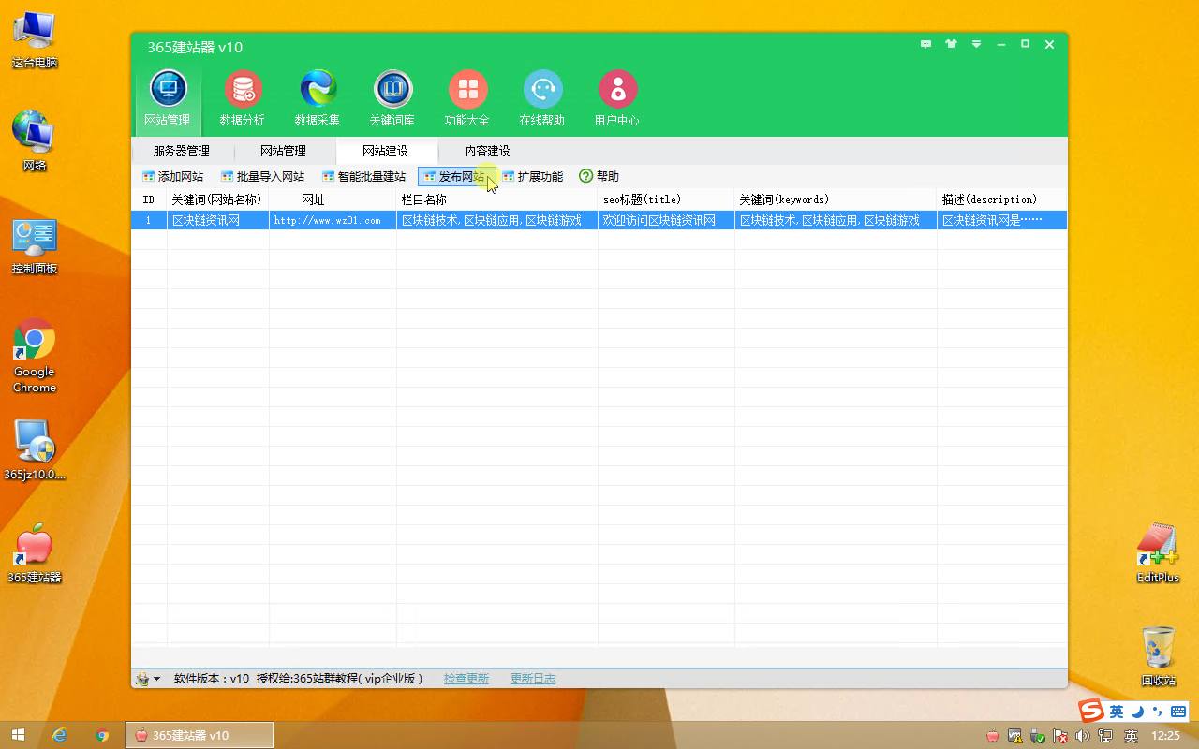This screenshot has height=749, width=1199.
Task: Select the cell 欢迎访问区块链资讯网
Action: point(666,220)
